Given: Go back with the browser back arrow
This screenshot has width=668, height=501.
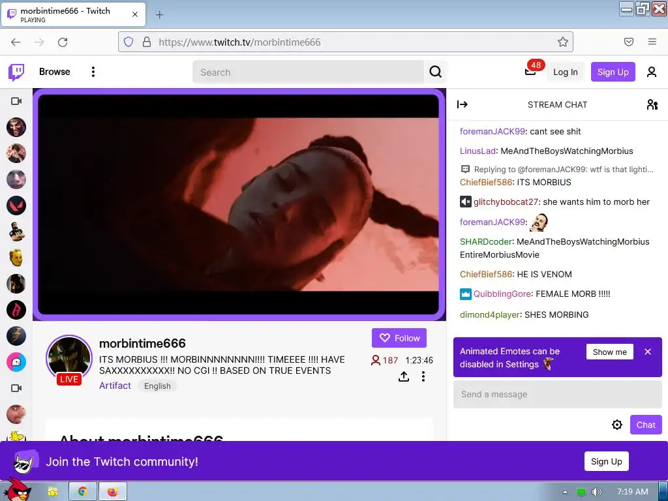Looking at the screenshot, I should click(x=16, y=42).
